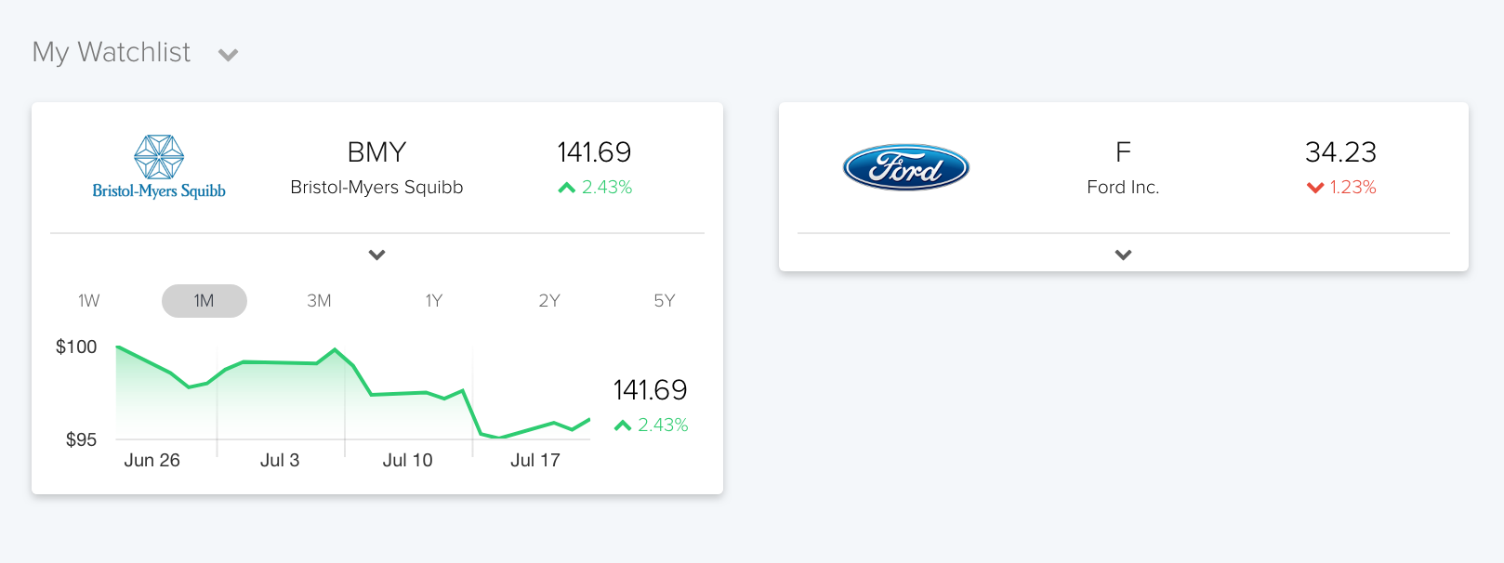
Task: Switch chart to 1Y range
Action: point(434,301)
